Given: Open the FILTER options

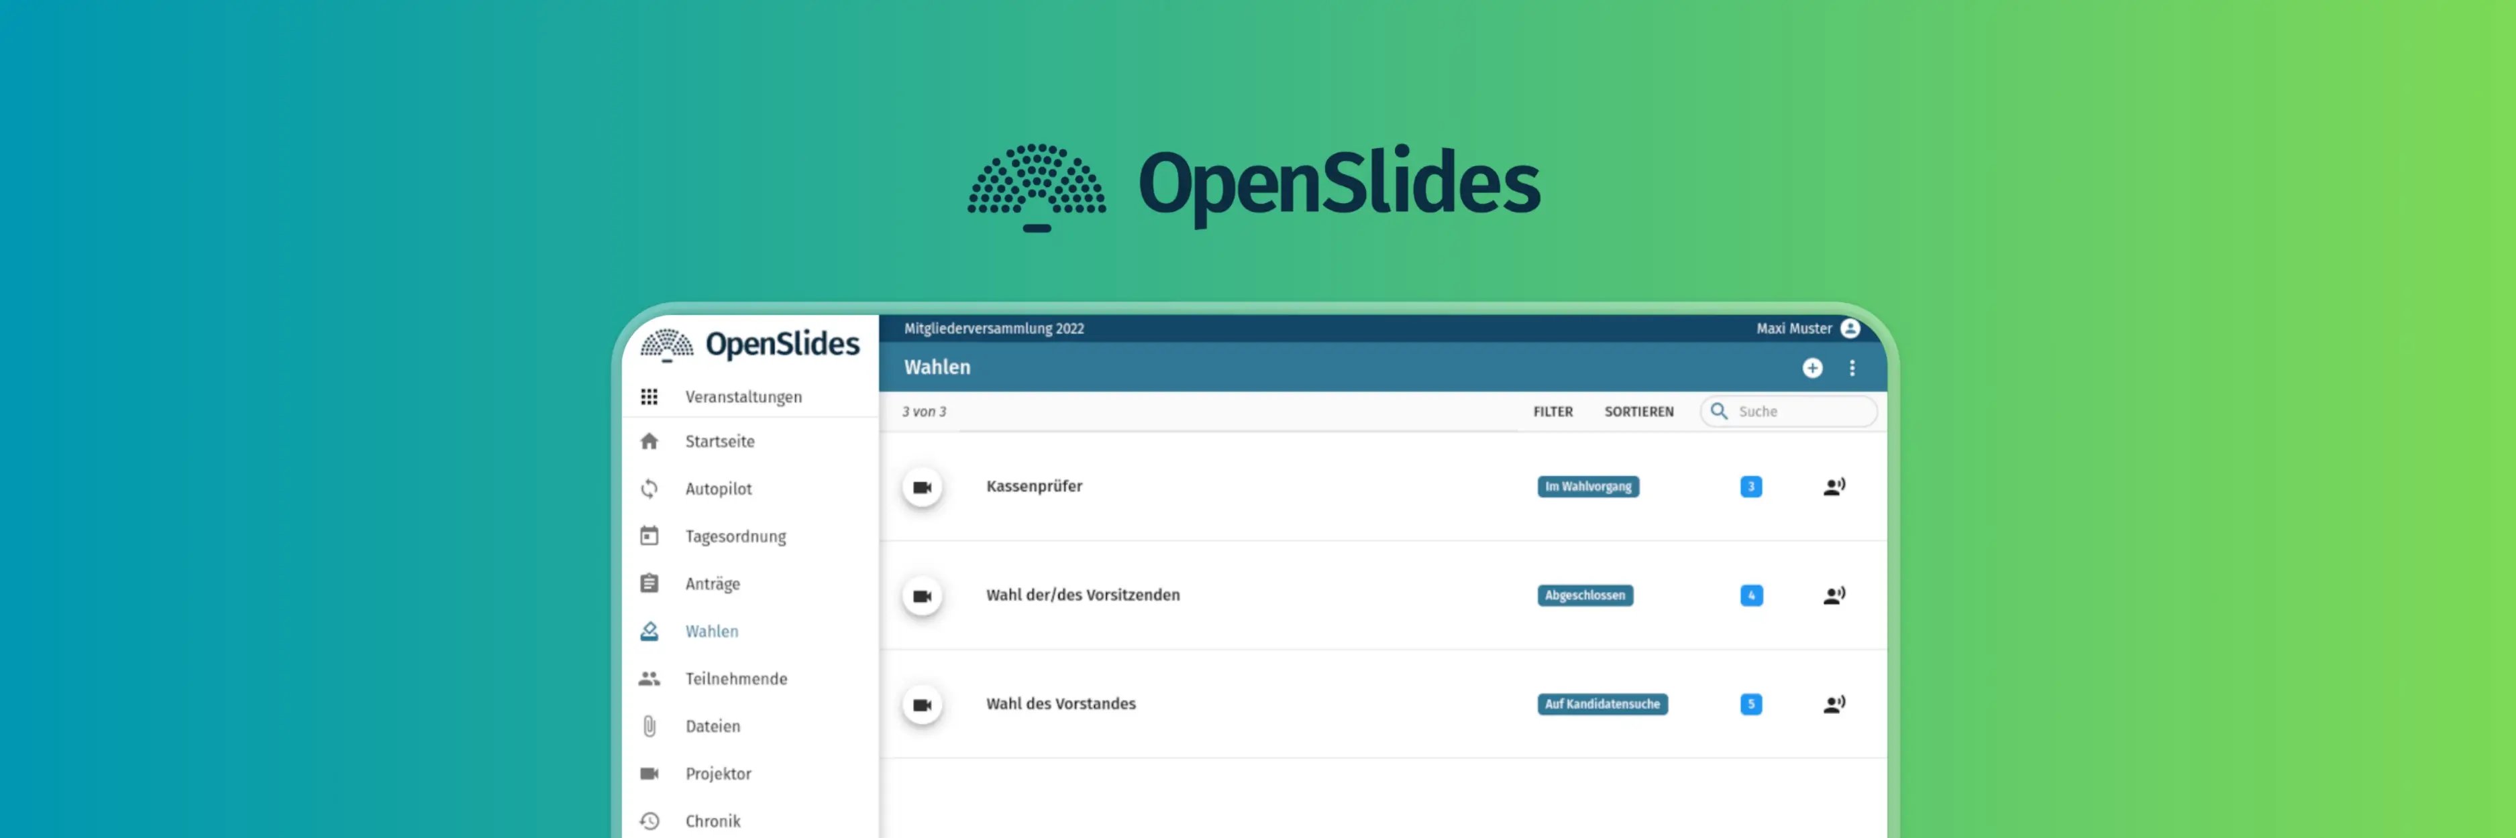Looking at the screenshot, I should tap(1553, 411).
